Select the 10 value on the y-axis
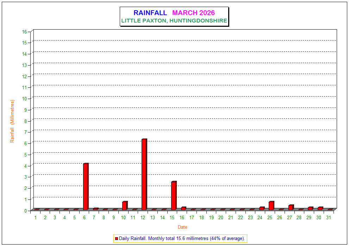Screen dimensions: 349x246 24,99
